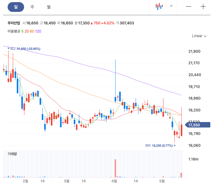This screenshot has width=214, height=190.
Task: Click the 3월 date axis label
Action: [66, 181]
